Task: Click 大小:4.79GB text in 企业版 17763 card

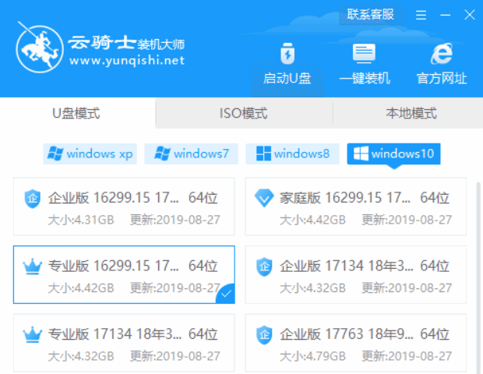Action: [x=312, y=356]
